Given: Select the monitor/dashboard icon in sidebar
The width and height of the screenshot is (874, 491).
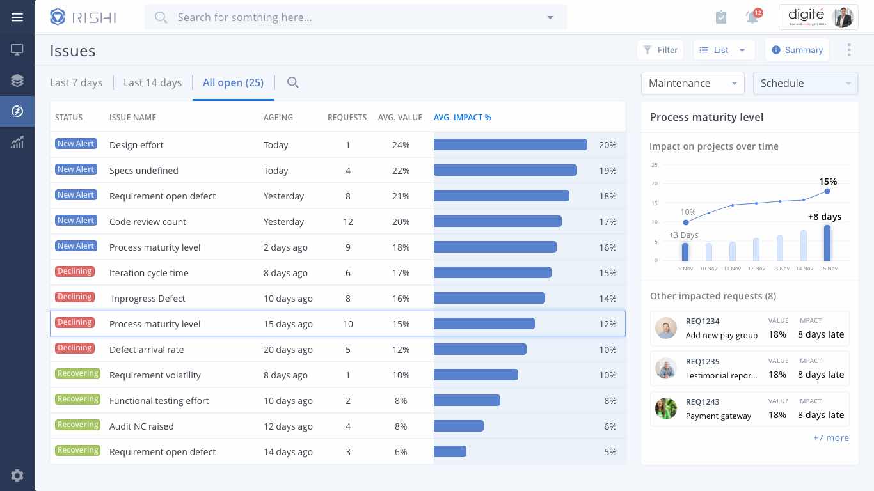Looking at the screenshot, I should pos(17,49).
